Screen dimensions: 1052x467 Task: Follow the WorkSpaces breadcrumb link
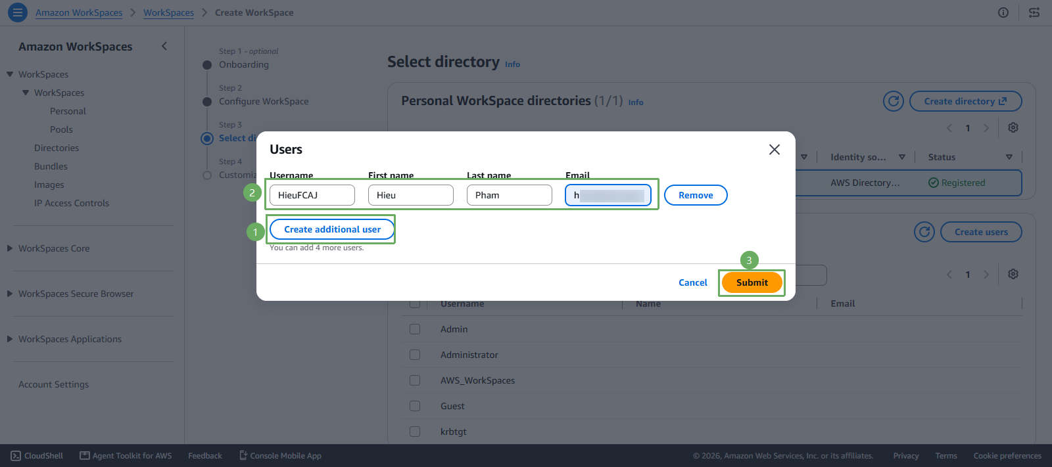168,12
